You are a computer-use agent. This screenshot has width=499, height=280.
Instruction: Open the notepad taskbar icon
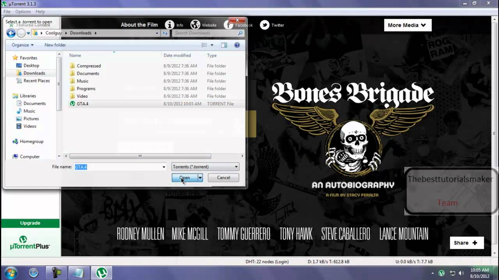coord(79,273)
